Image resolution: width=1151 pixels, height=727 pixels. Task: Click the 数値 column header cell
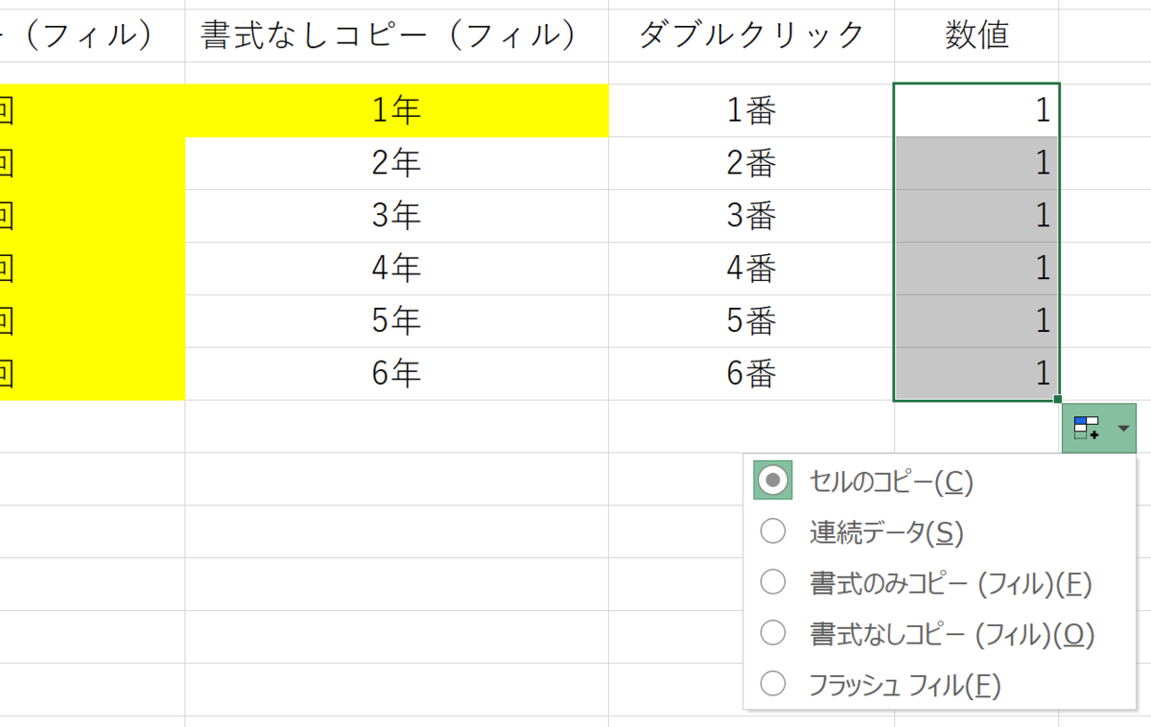[975, 31]
